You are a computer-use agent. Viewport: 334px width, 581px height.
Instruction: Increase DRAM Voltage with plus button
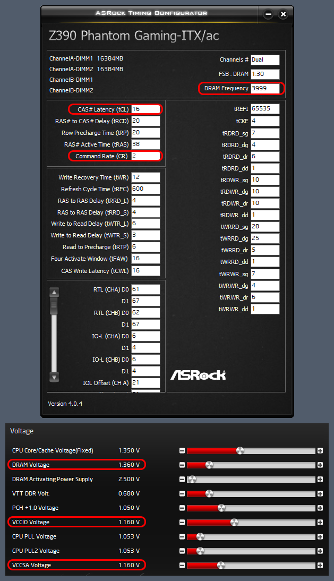[x=320, y=465]
